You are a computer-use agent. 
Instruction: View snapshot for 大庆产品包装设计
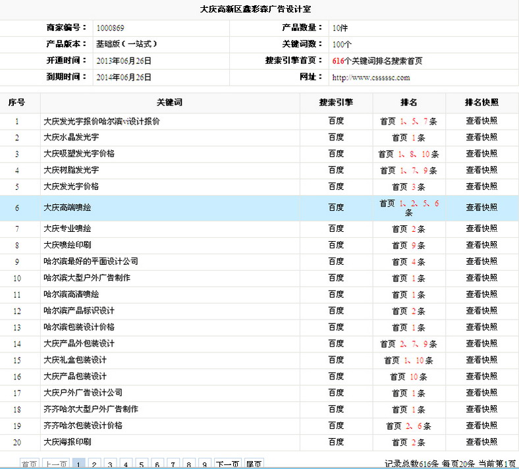point(481,376)
